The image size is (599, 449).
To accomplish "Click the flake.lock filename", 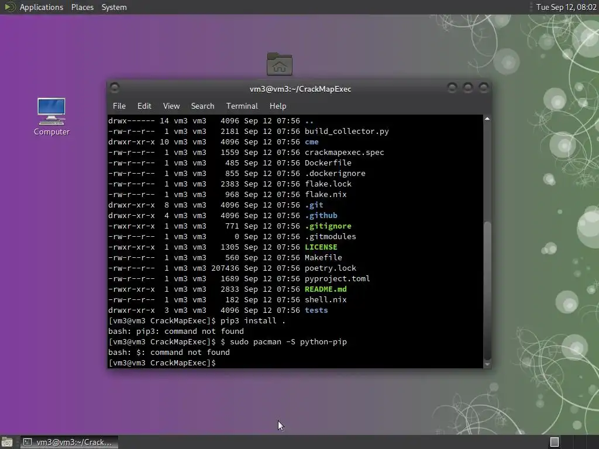I will click(328, 184).
